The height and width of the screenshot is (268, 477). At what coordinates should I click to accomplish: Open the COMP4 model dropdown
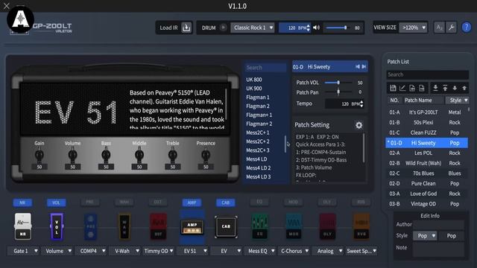(91, 251)
